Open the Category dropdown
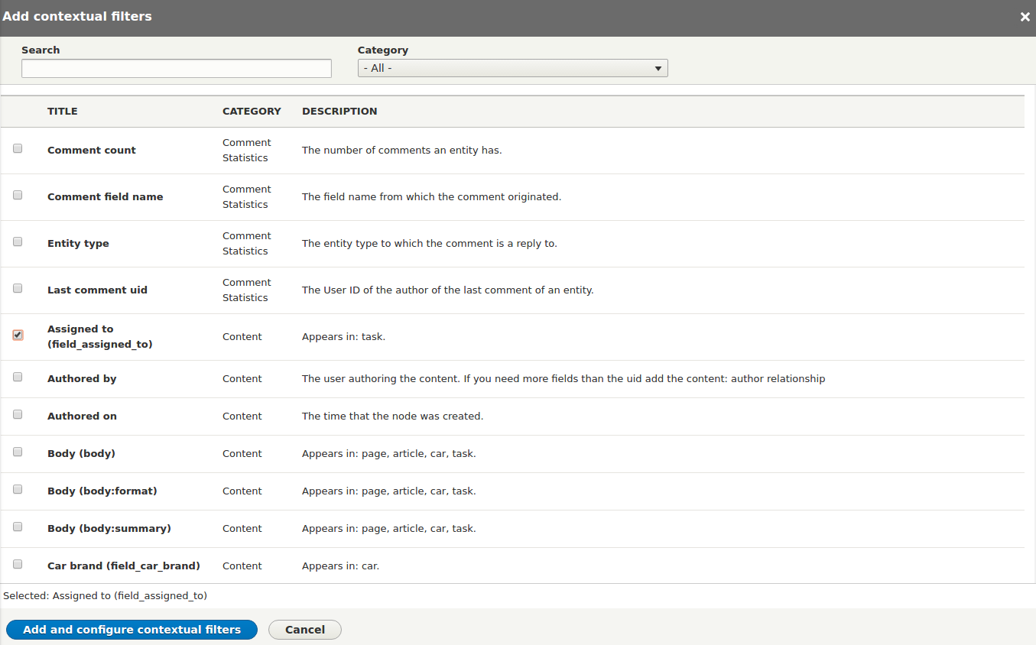This screenshot has width=1036, height=645. tap(512, 69)
